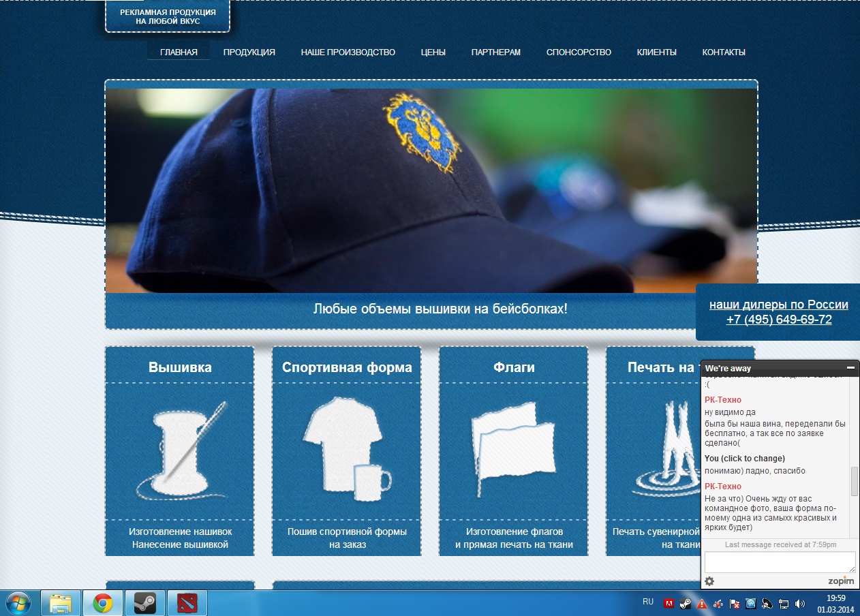Open the Steam system tray icon
860x616 pixels.
[x=686, y=604]
